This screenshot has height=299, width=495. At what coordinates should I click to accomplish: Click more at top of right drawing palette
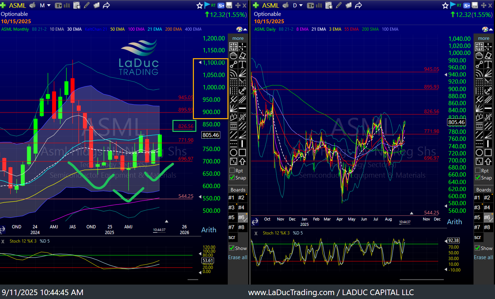[484, 38]
